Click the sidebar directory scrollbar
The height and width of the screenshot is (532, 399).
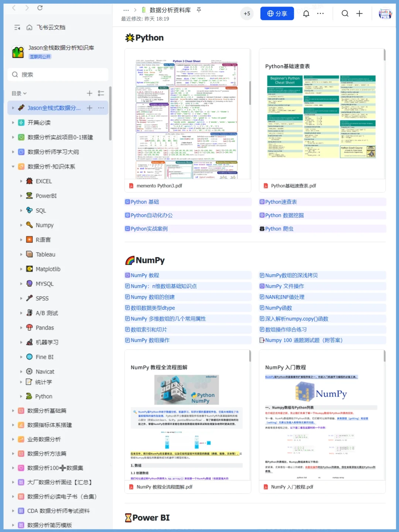click(110, 113)
